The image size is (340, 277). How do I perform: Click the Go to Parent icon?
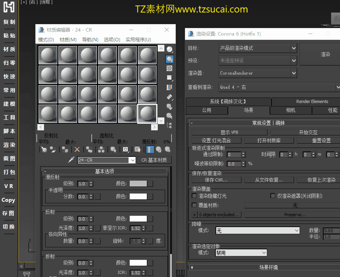(x=159, y=149)
